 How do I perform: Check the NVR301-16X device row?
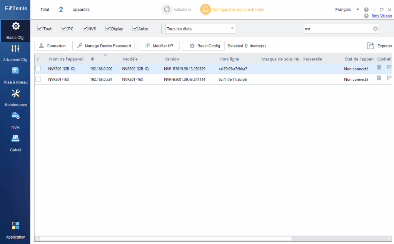[38, 79]
